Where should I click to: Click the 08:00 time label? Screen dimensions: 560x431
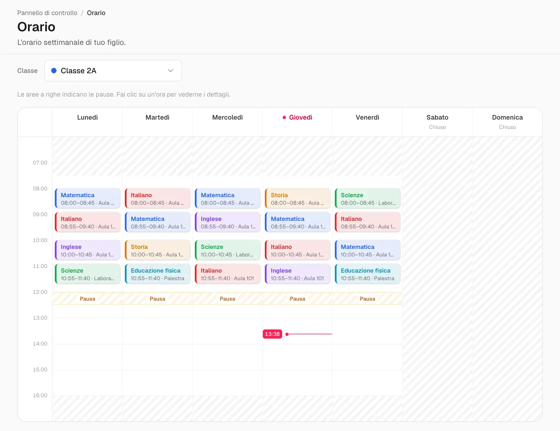pos(40,189)
